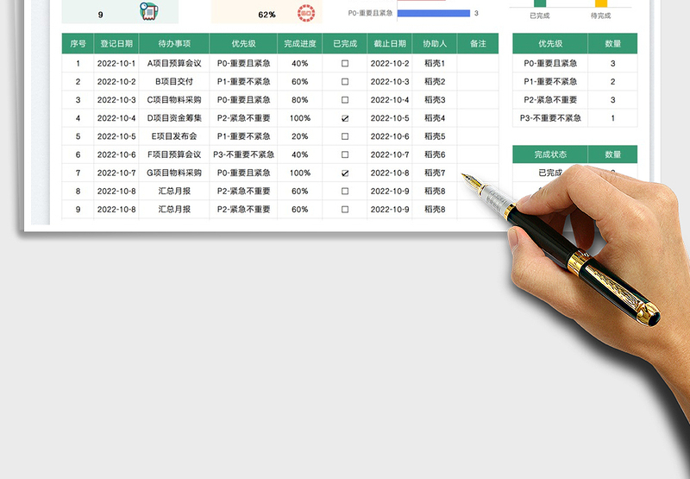
Task: Select the 2022-10-1 registration date cell
Action: point(116,63)
